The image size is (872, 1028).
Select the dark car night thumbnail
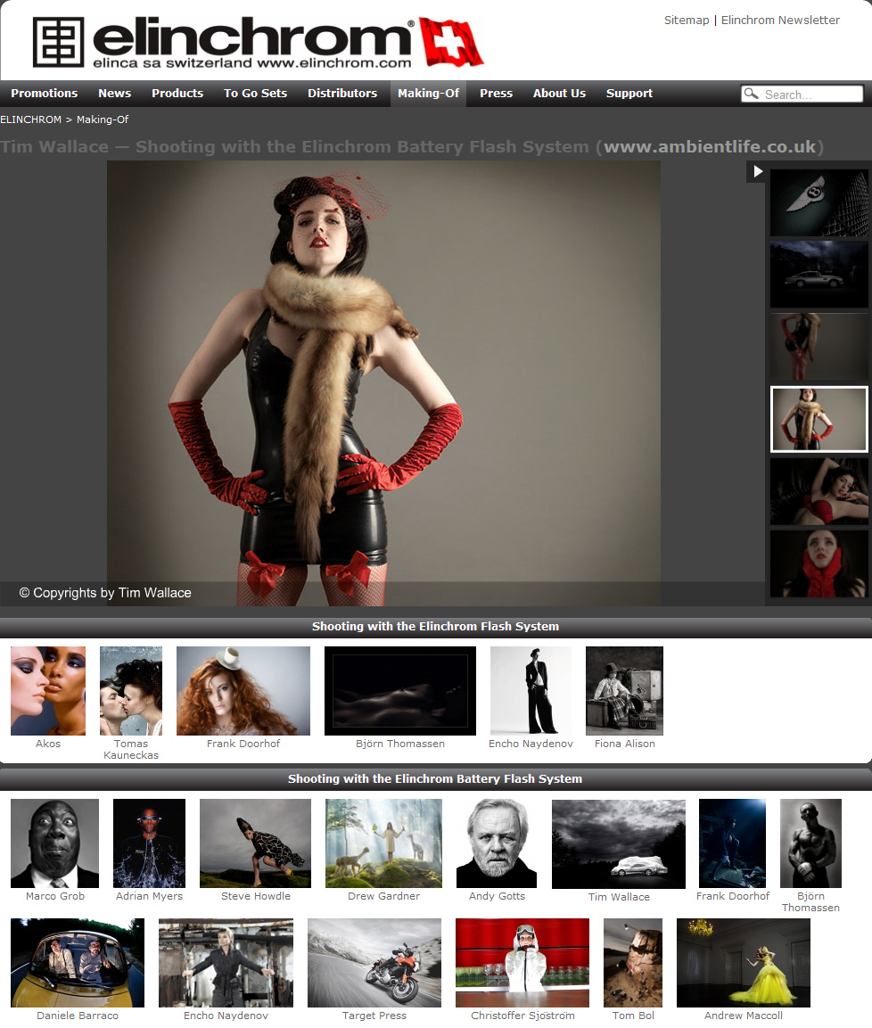point(819,275)
